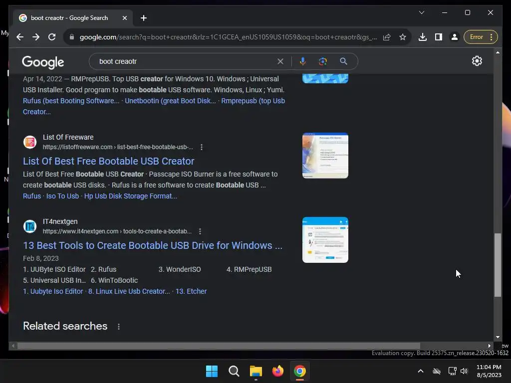Open Google quick settings gear
Image resolution: width=511 pixels, height=383 pixels.
tap(477, 61)
